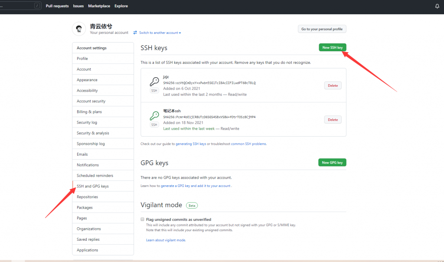Expand Switch to another account dropdown
Image resolution: width=444 pixels, height=262 pixels.
160,33
